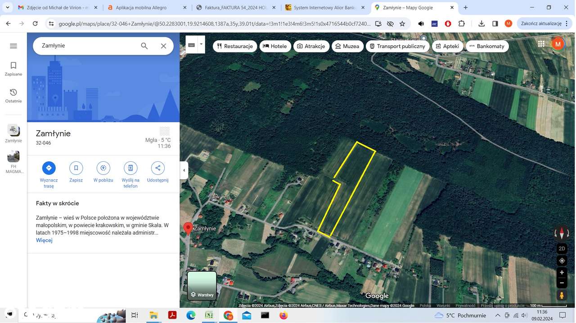The height and width of the screenshot is (323, 576).
Task: Click the Warunki link in map footer
Action: tap(443, 305)
